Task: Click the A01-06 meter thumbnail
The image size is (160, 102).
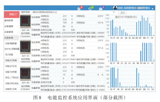Action: [25, 74]
